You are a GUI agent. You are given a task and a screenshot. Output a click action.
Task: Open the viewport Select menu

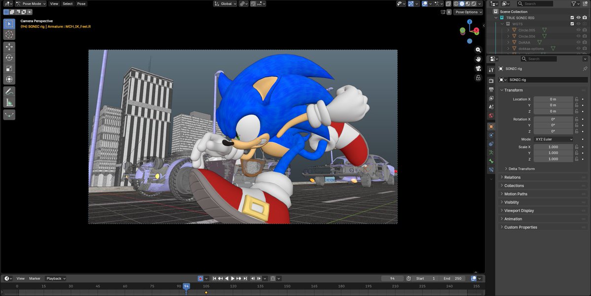point(67,3)
